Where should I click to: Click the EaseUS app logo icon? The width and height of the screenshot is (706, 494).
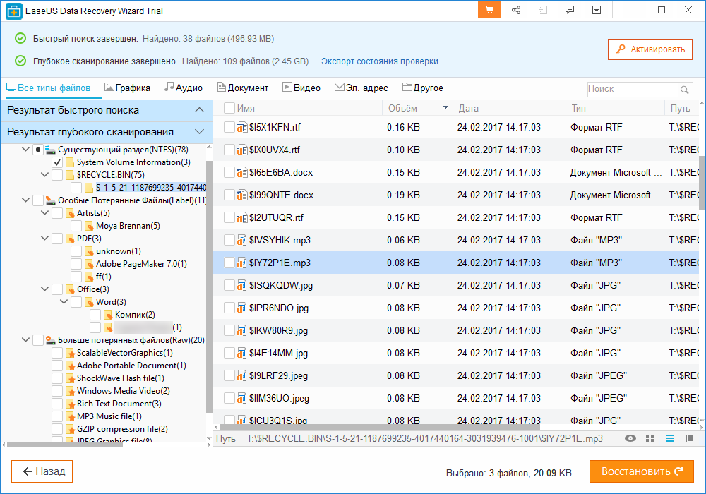[14, 11]
